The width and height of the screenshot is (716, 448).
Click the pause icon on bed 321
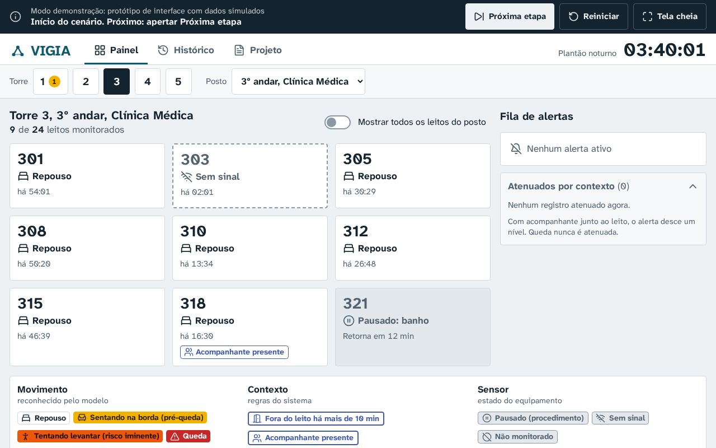click(x=348, y=321)
